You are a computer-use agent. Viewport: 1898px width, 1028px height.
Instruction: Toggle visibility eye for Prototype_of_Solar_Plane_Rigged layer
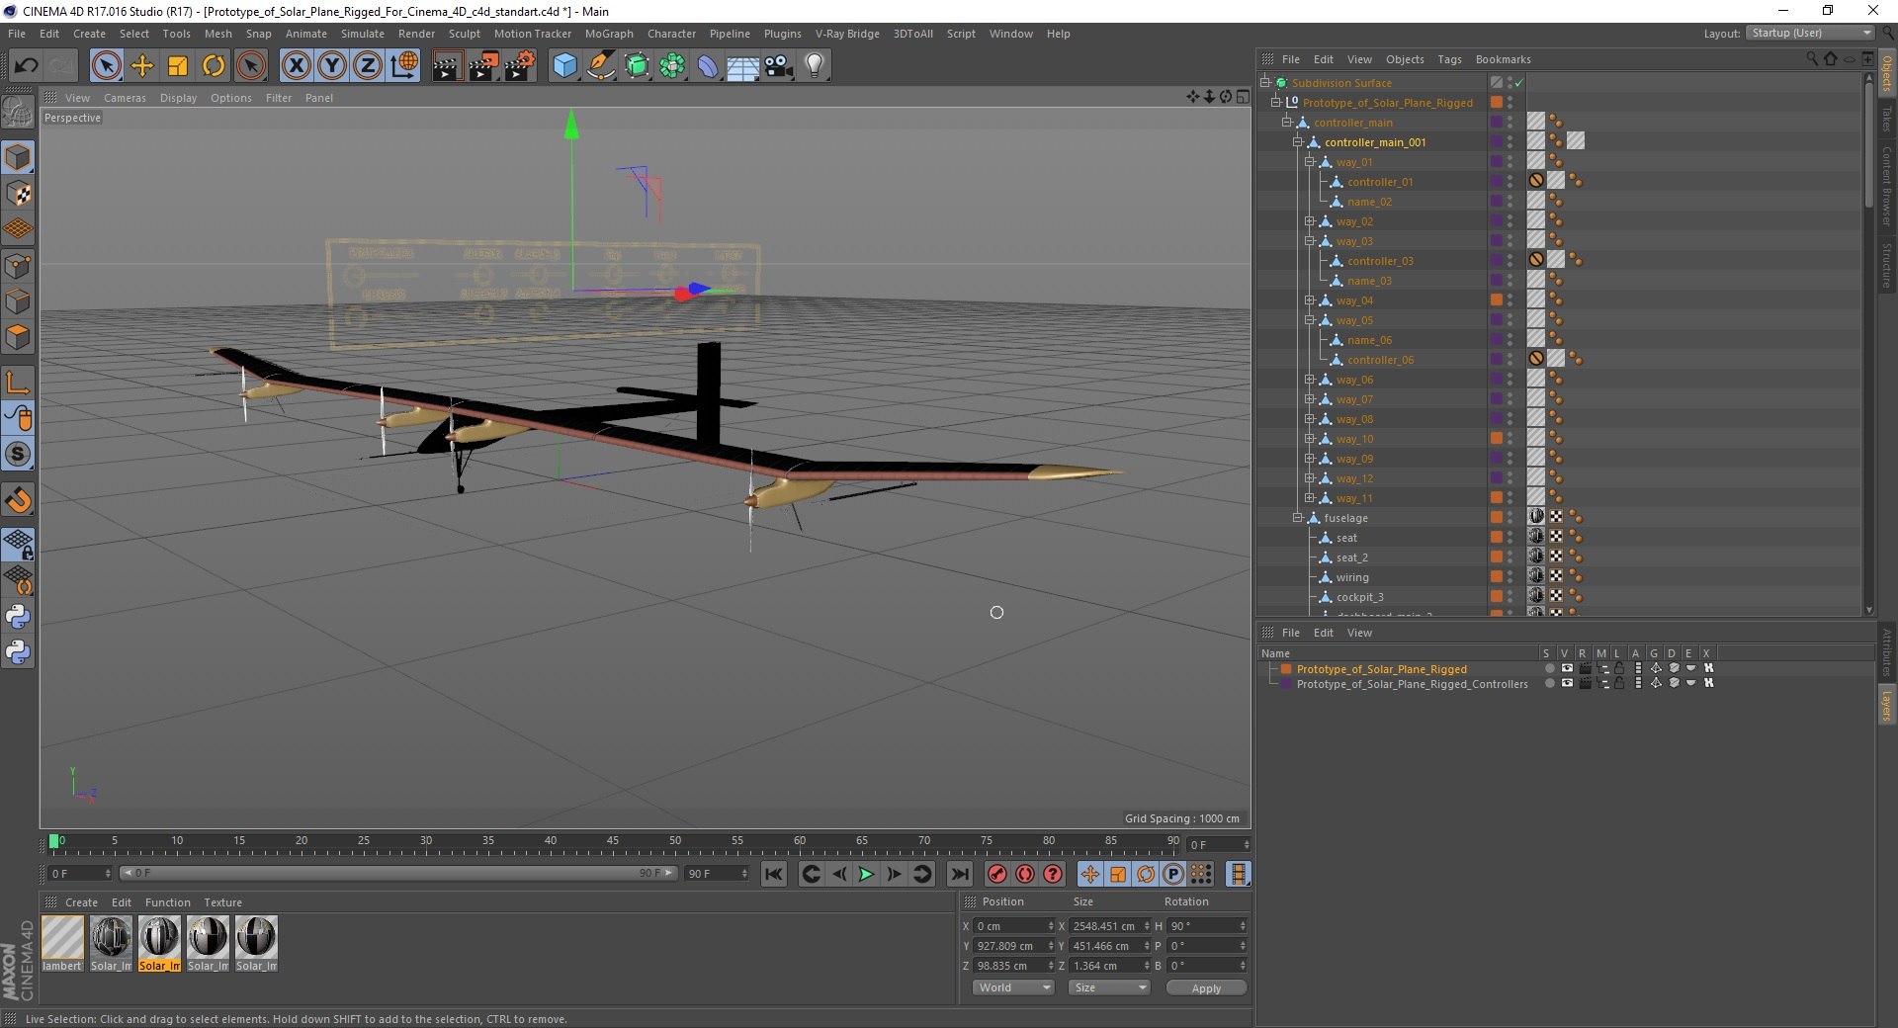(x=1566, y=669)
